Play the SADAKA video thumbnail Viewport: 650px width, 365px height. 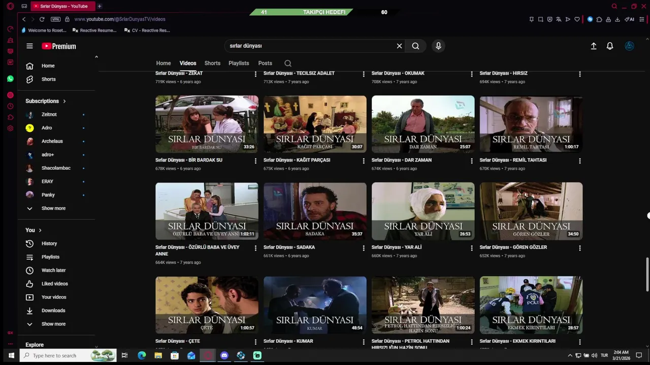[315, 211]
